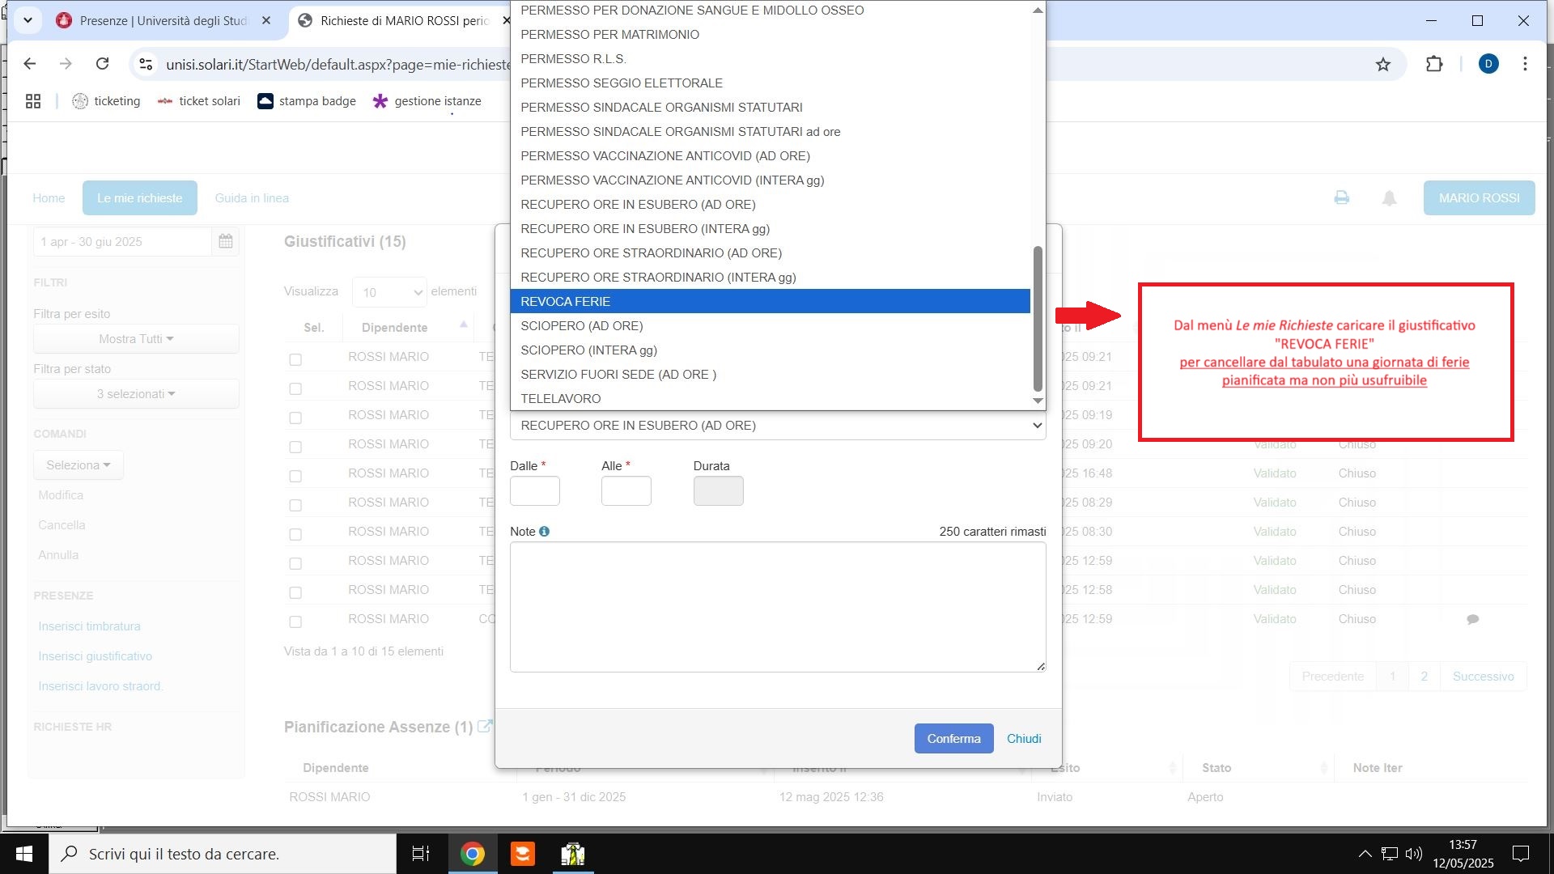This screenshot has width=1554, height=874.
Task: Select SERVIZIO FUORI SEDE (AD ORE) option
Action: [770, 374]
